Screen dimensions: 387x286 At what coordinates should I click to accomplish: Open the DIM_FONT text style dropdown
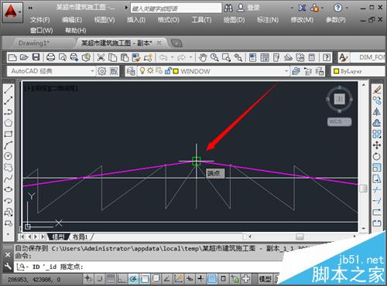tap(368, 57)
